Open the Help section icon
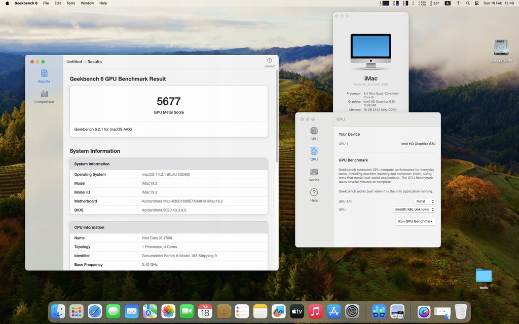Image resolution: width=519 pixels, height=324 pixels. (314, 195)
